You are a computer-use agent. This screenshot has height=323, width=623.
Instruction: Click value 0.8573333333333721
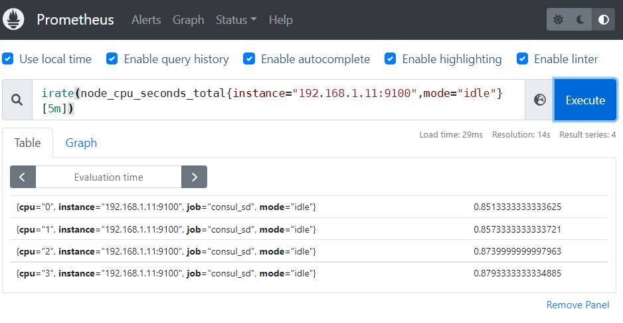517,229
